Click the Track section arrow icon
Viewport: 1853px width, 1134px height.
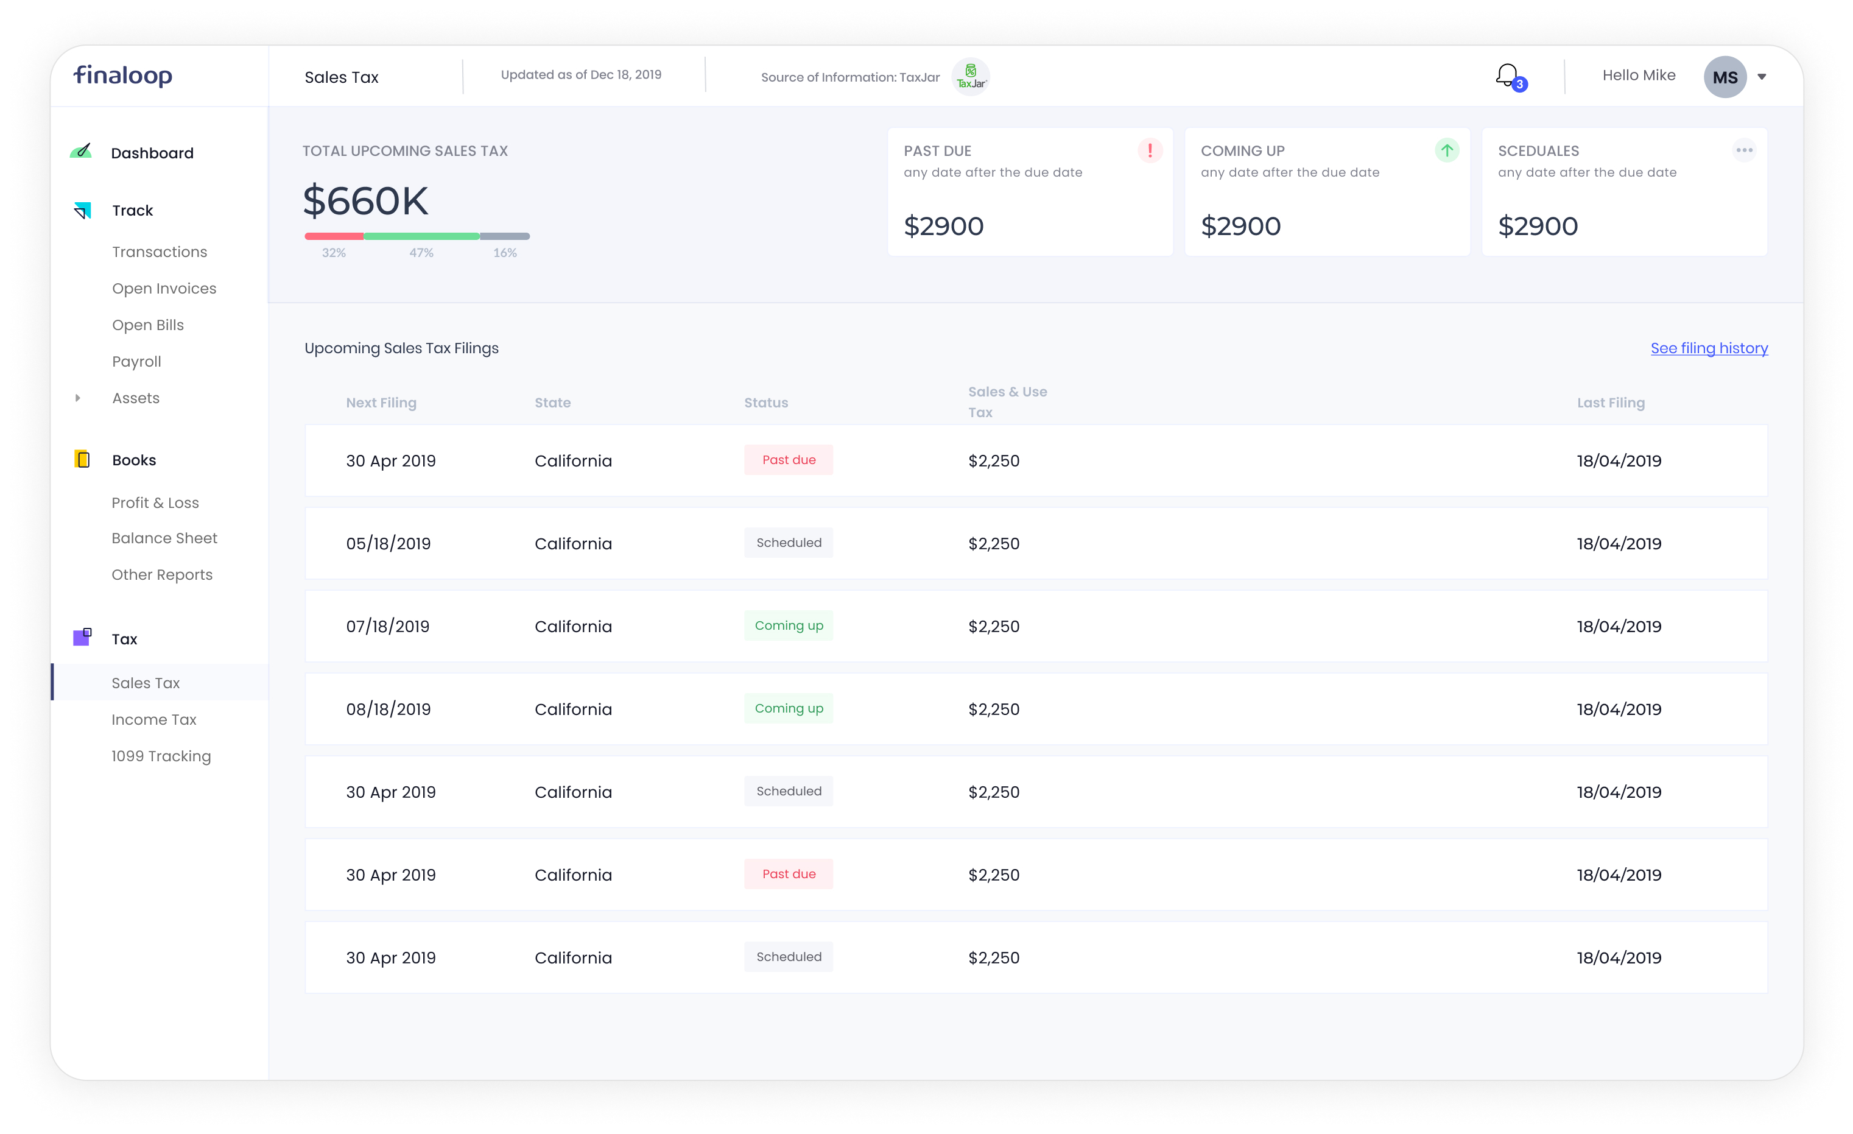click(x=83, y=211)
